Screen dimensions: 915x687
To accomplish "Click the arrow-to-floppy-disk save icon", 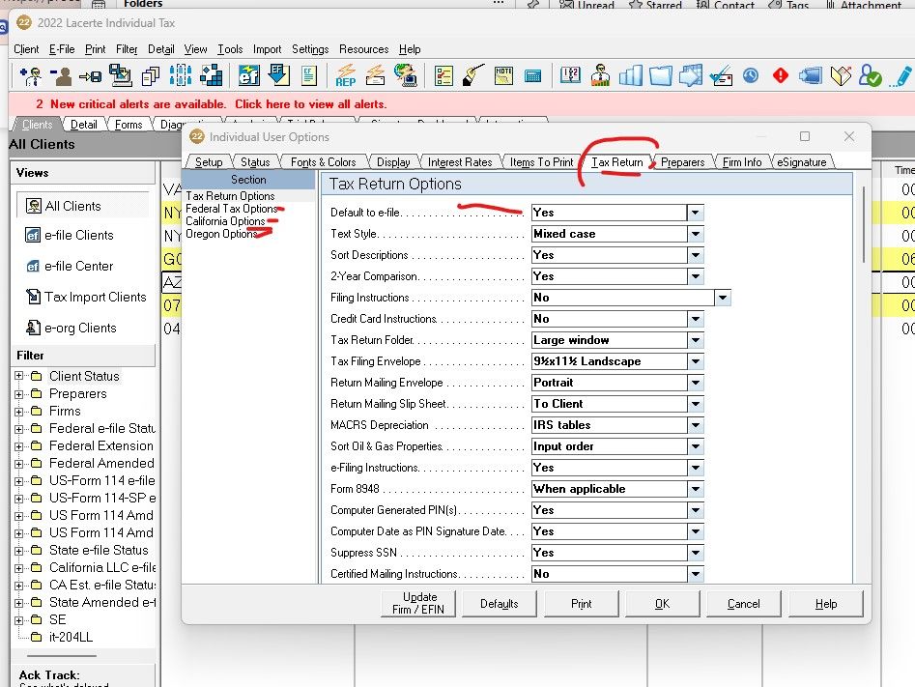I will click(x=91, y=76).
